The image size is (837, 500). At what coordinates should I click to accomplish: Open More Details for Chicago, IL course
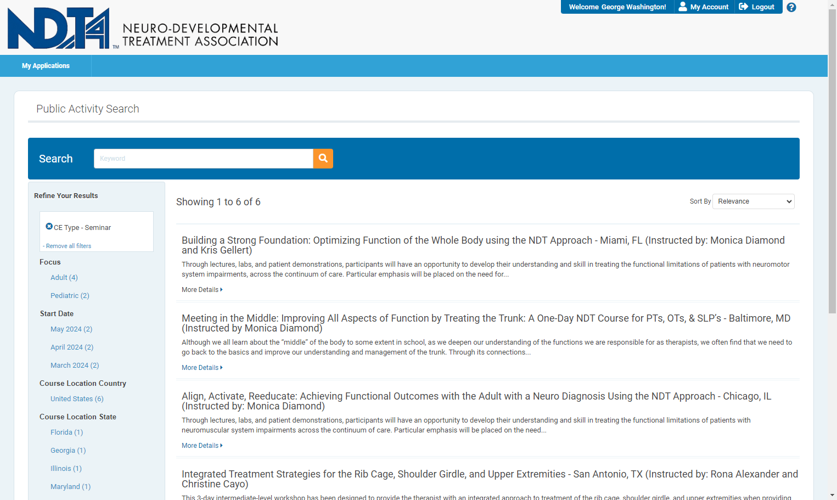[x=202, y=446]
